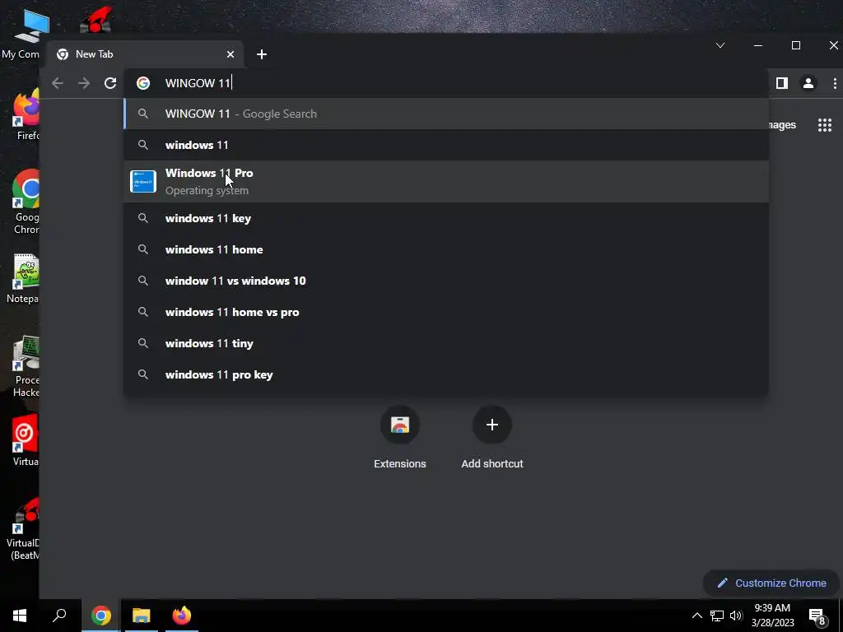Screen dimensions: 843x632
Task: Show hidden system tray icons
Action: click(x=696, y=616)
